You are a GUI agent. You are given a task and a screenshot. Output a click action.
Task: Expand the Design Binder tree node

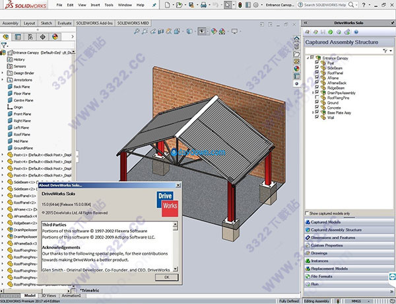pyautogui.click(x=3, y=72)
